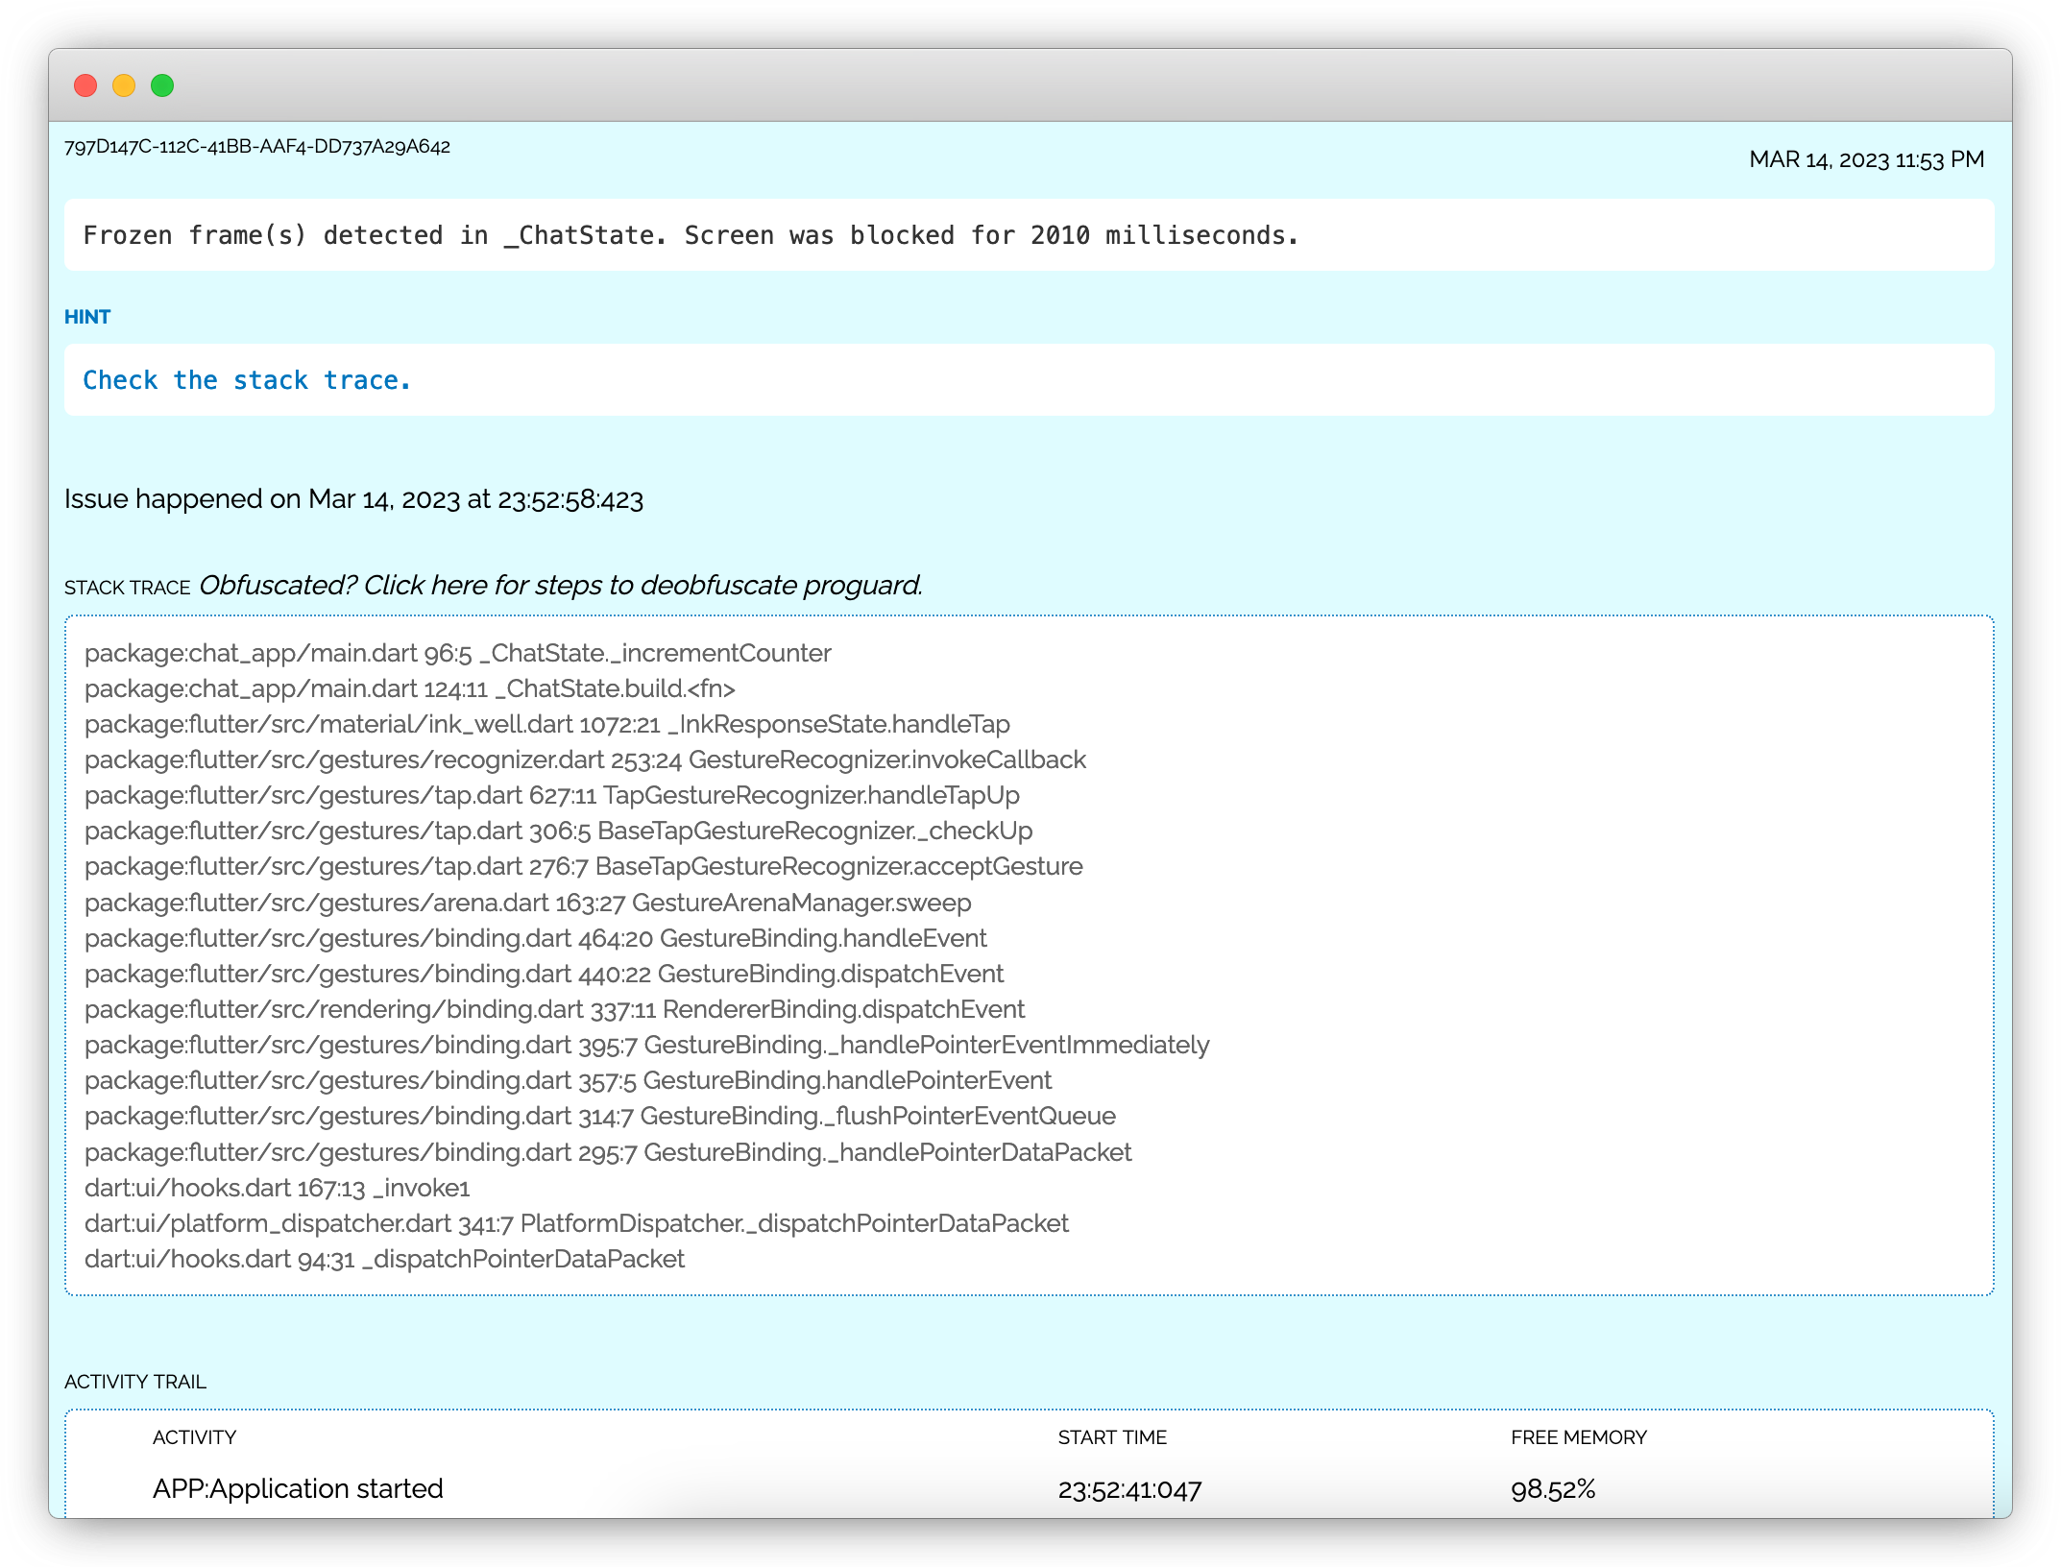Click the _ChatState.build.<fn> stack line
The image size is (2061, 1567).
click(x=409, y=688)
